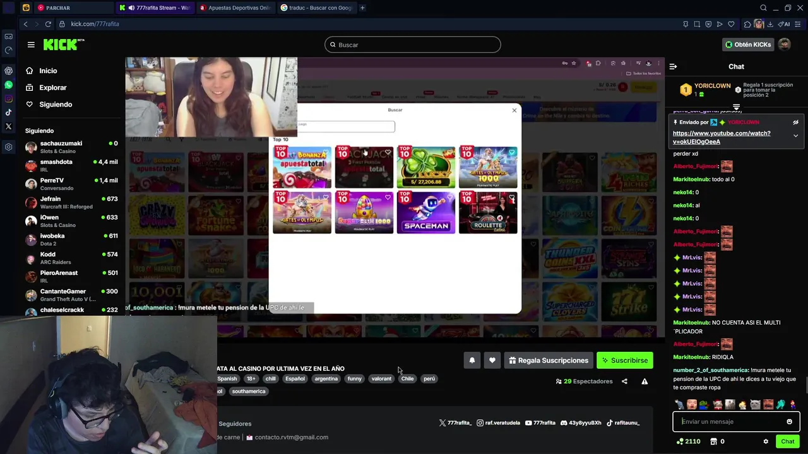The height and width of the screenshot is (454, 808).
Task: Open the pinned YouTube link
Action: [722, 137]
